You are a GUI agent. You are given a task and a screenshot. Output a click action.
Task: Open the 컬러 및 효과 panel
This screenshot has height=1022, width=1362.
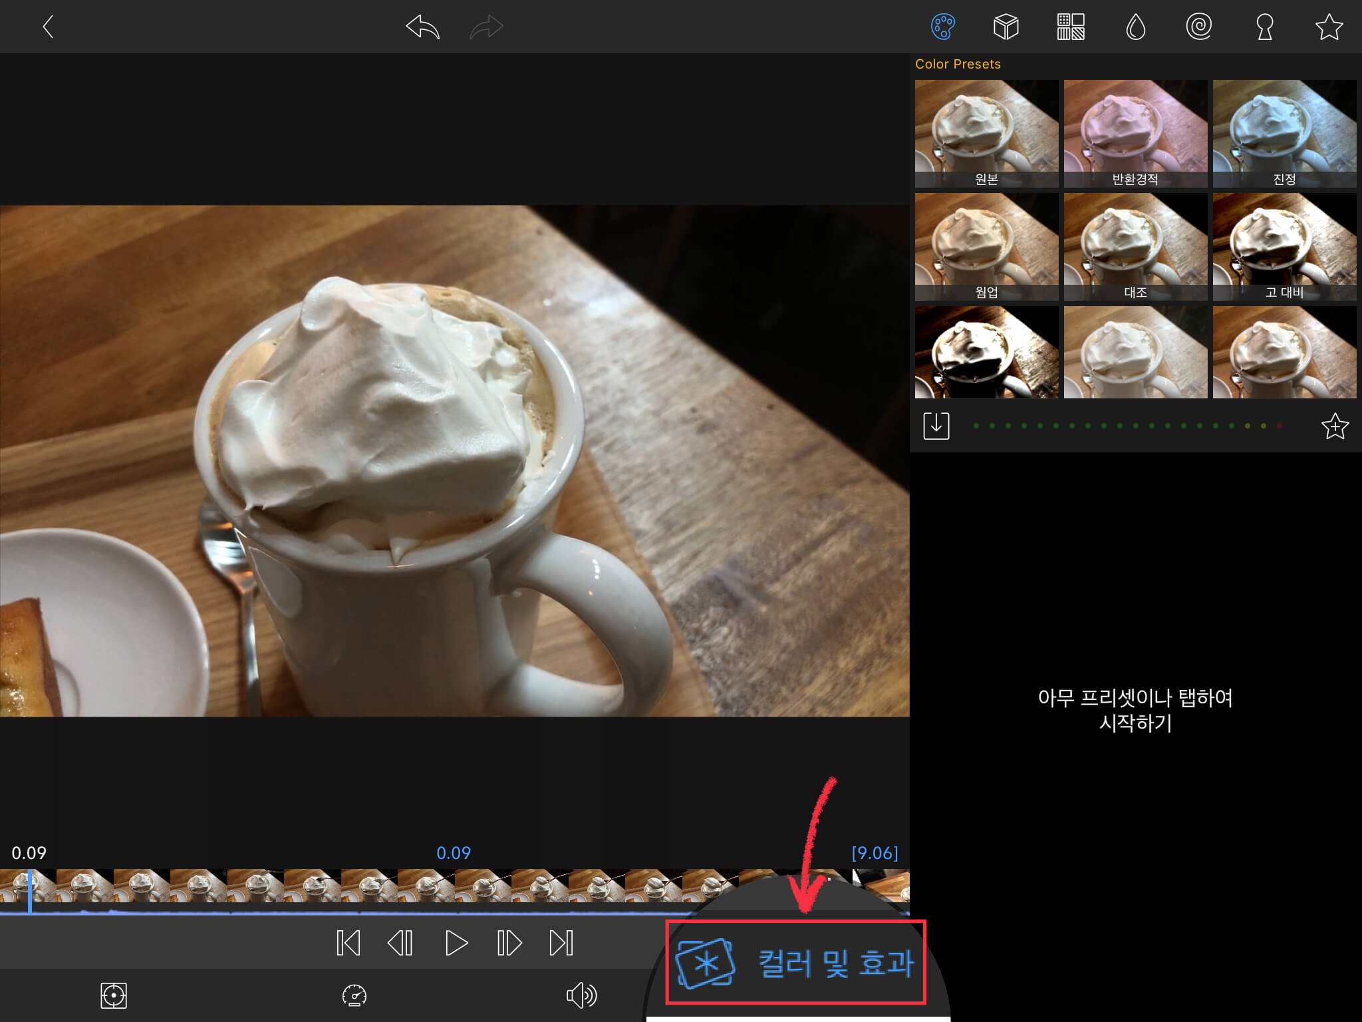pos(795,963)
